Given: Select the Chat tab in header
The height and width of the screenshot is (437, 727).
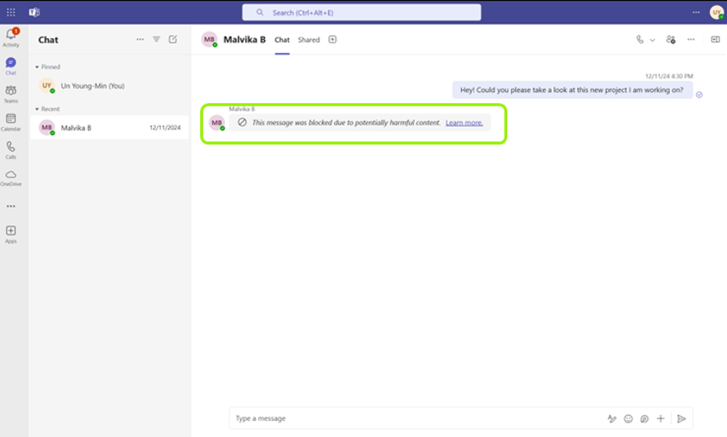Looking at the screenshot, I should point(282,40).
